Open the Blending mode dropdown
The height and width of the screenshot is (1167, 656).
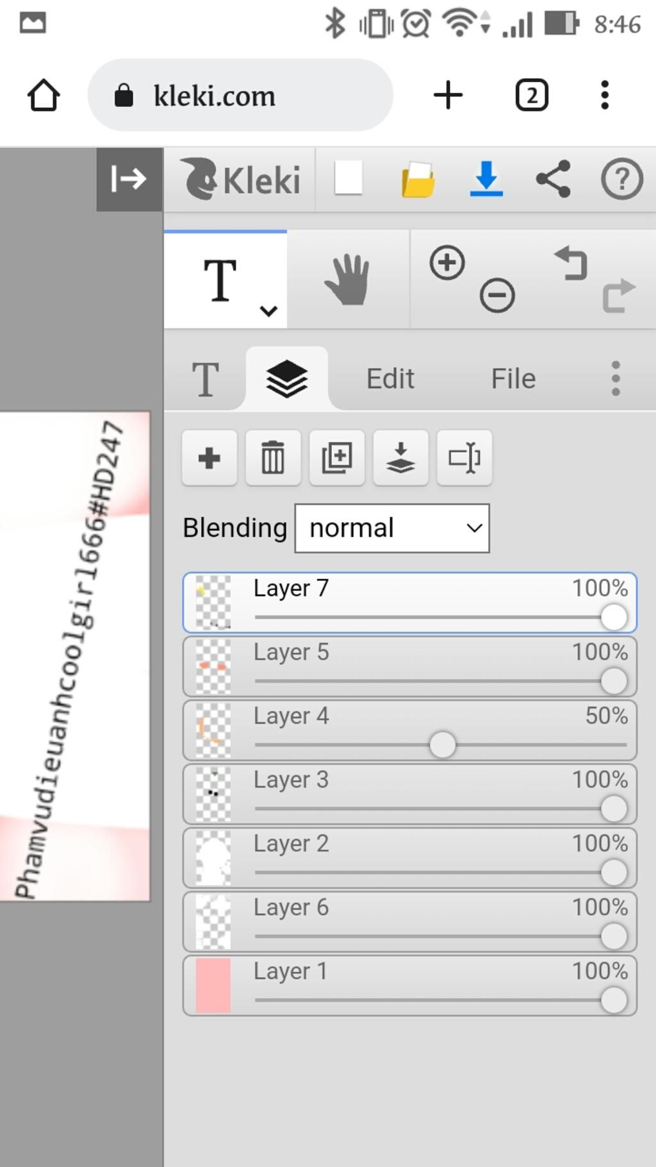pos(392,528)
